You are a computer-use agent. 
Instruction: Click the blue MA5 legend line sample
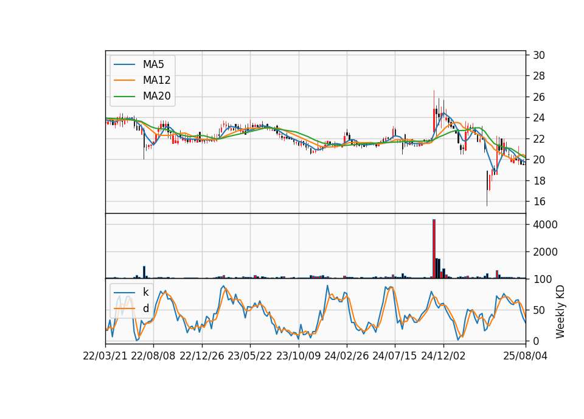[x=124, y=64]
